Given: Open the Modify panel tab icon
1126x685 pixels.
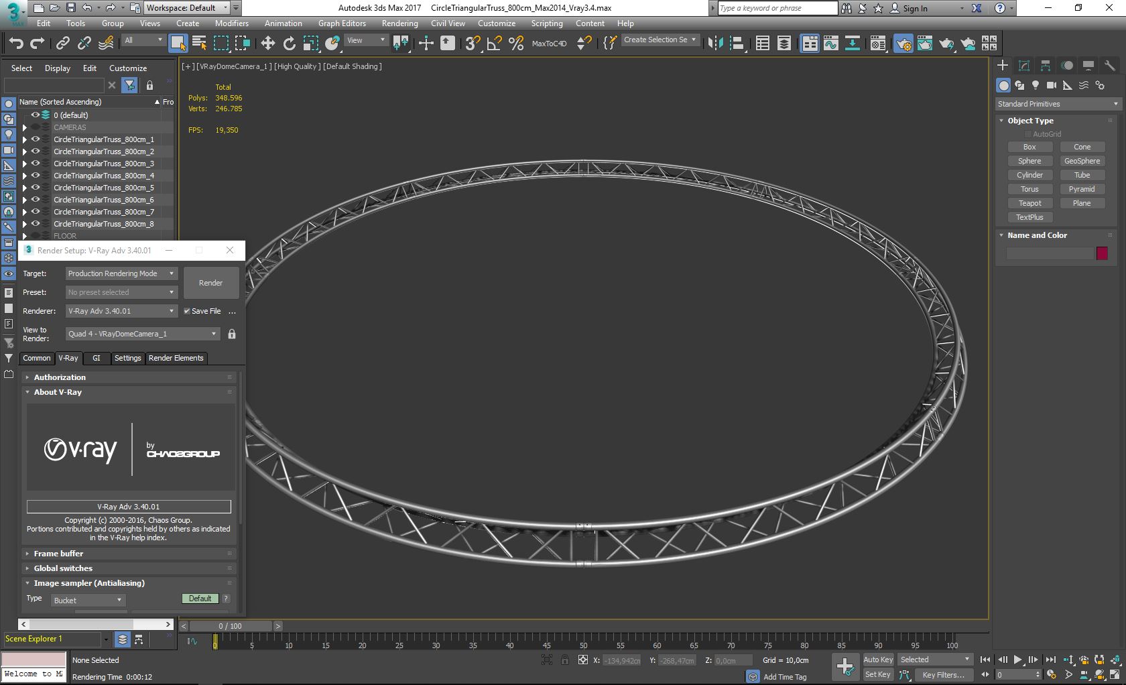Looking at the screenshot, I should pos(1023,66).
